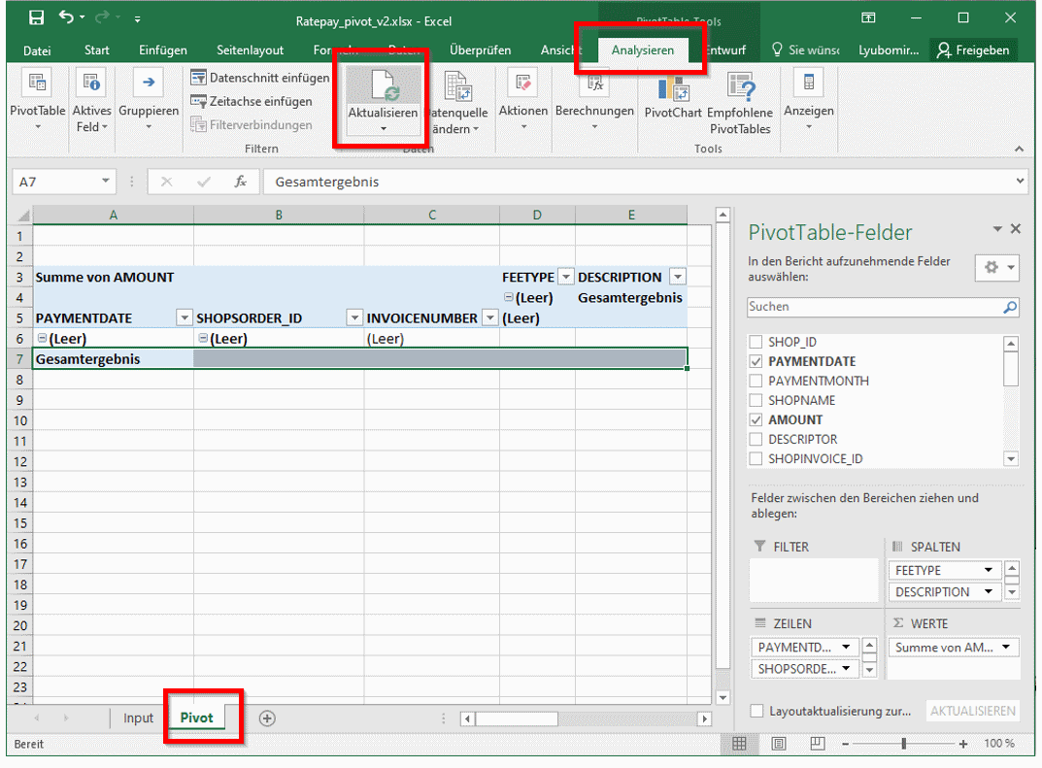Enable the SHOP_ID field checkbox
1042x768 pixels.
[x=756, y=342]
